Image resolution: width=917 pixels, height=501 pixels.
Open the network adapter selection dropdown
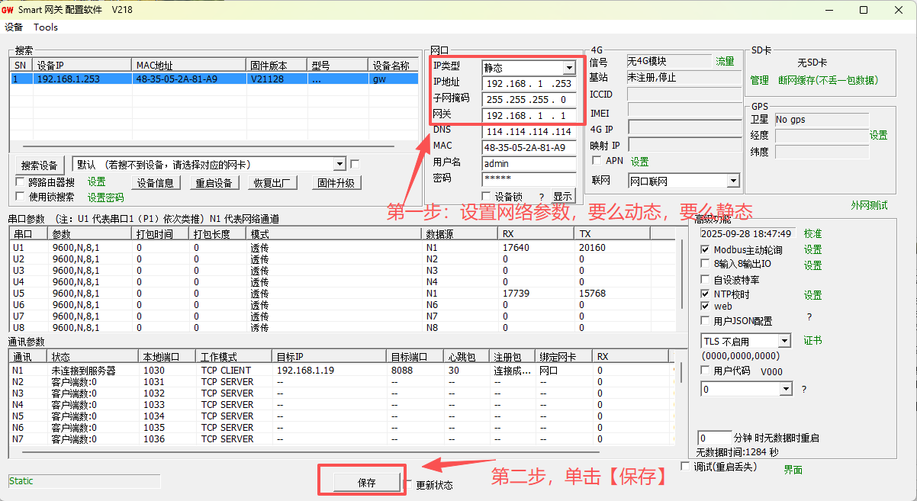click(x=339, y=165)
